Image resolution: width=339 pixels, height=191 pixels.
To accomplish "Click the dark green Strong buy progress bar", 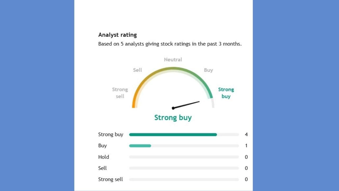I will pyautogui.click(x=173, y=135).
